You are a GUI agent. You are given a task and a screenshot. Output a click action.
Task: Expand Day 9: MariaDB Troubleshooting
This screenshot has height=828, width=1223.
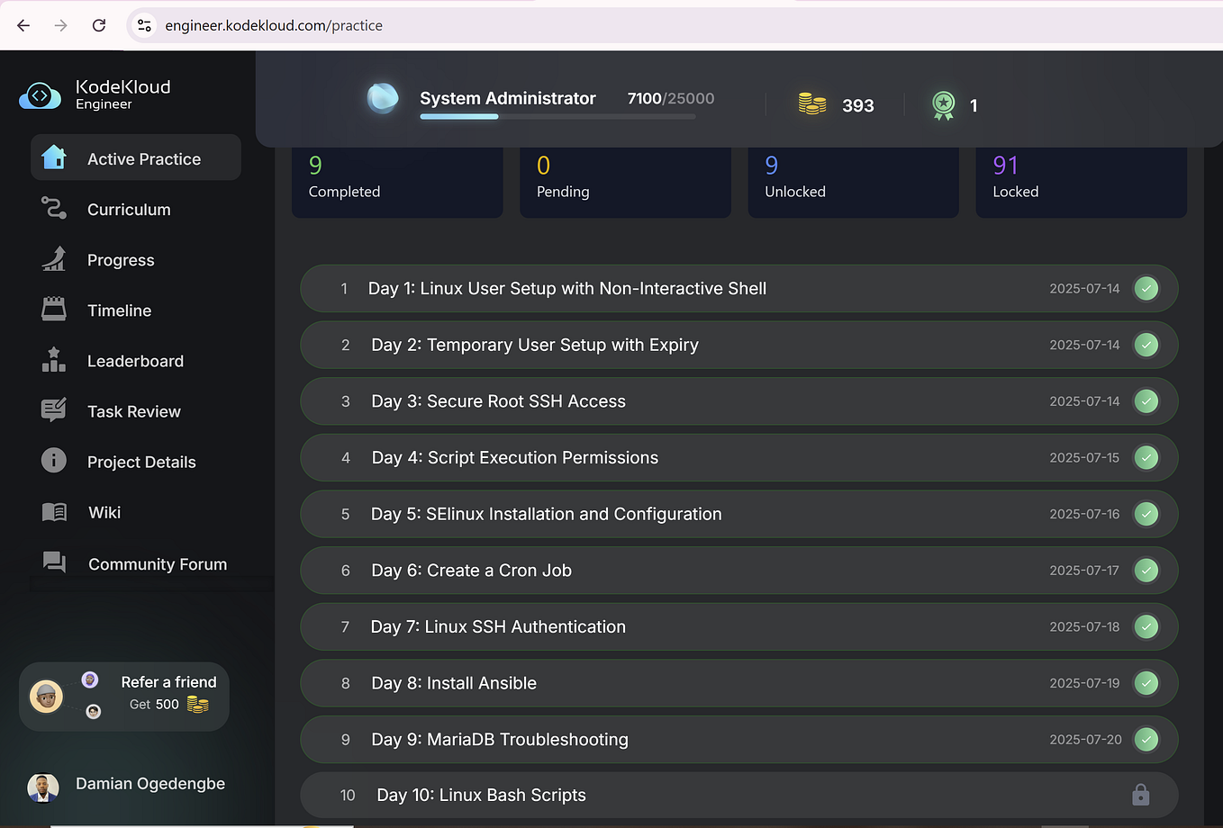(x=630, y=739)
